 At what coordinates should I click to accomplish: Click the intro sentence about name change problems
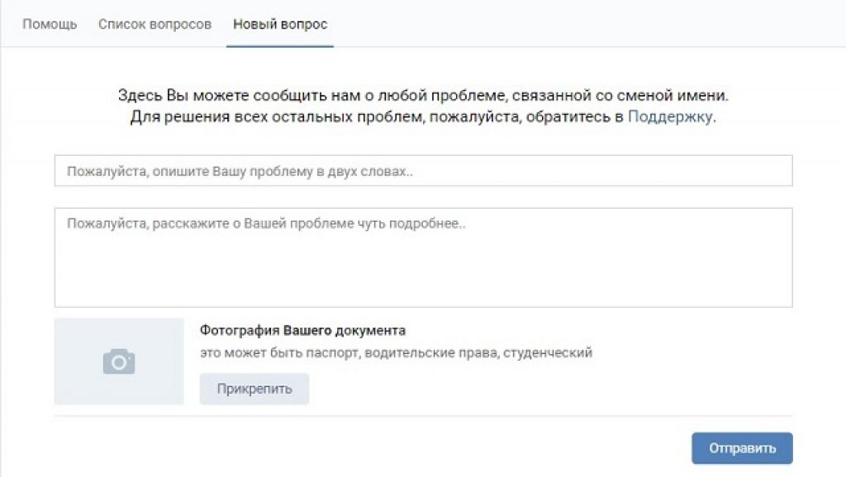pos(424,96)
